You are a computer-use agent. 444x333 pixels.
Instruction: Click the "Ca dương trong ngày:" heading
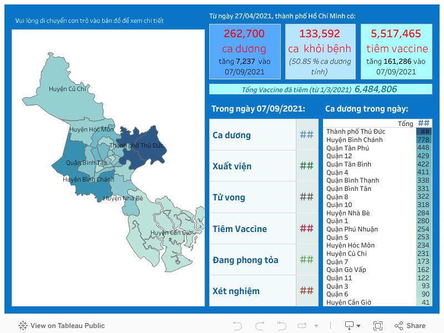pos(367,109)
